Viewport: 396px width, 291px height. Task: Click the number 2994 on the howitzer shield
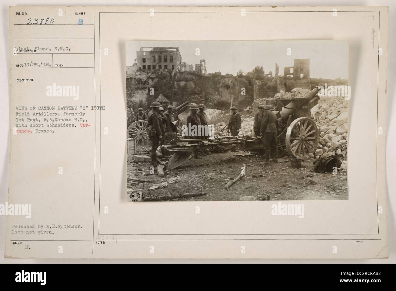306,107
